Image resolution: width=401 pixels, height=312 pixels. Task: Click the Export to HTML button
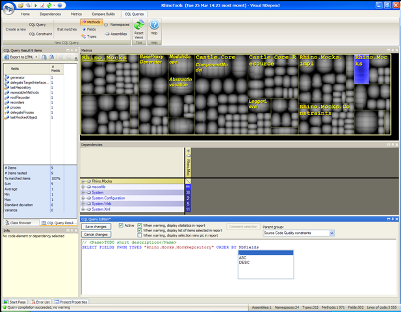(21, 57)
